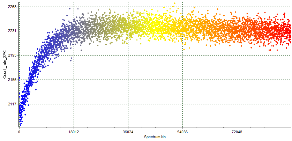Viewport: 292px width, 141px height.
Task: Click gridline intersection of 72048 and 2155
Action: (237, 80)
